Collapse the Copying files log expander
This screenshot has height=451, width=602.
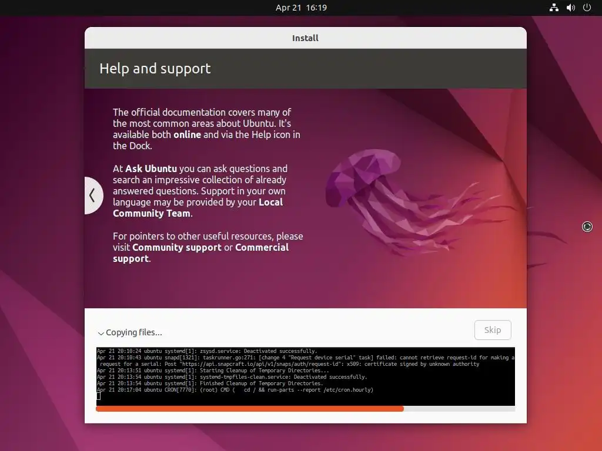point(101,334)
